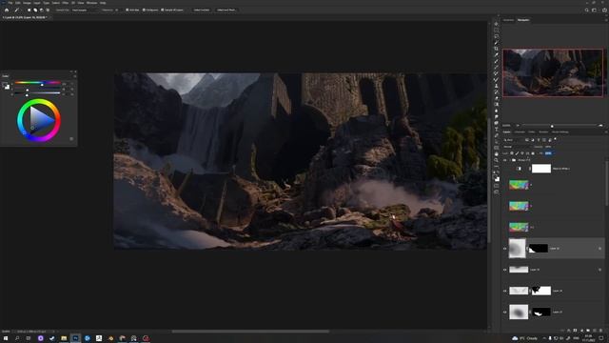This screenshot has width=609, height=343.
Task: Select the Magic Wand tool in toolbar
Action: [497, 42]
